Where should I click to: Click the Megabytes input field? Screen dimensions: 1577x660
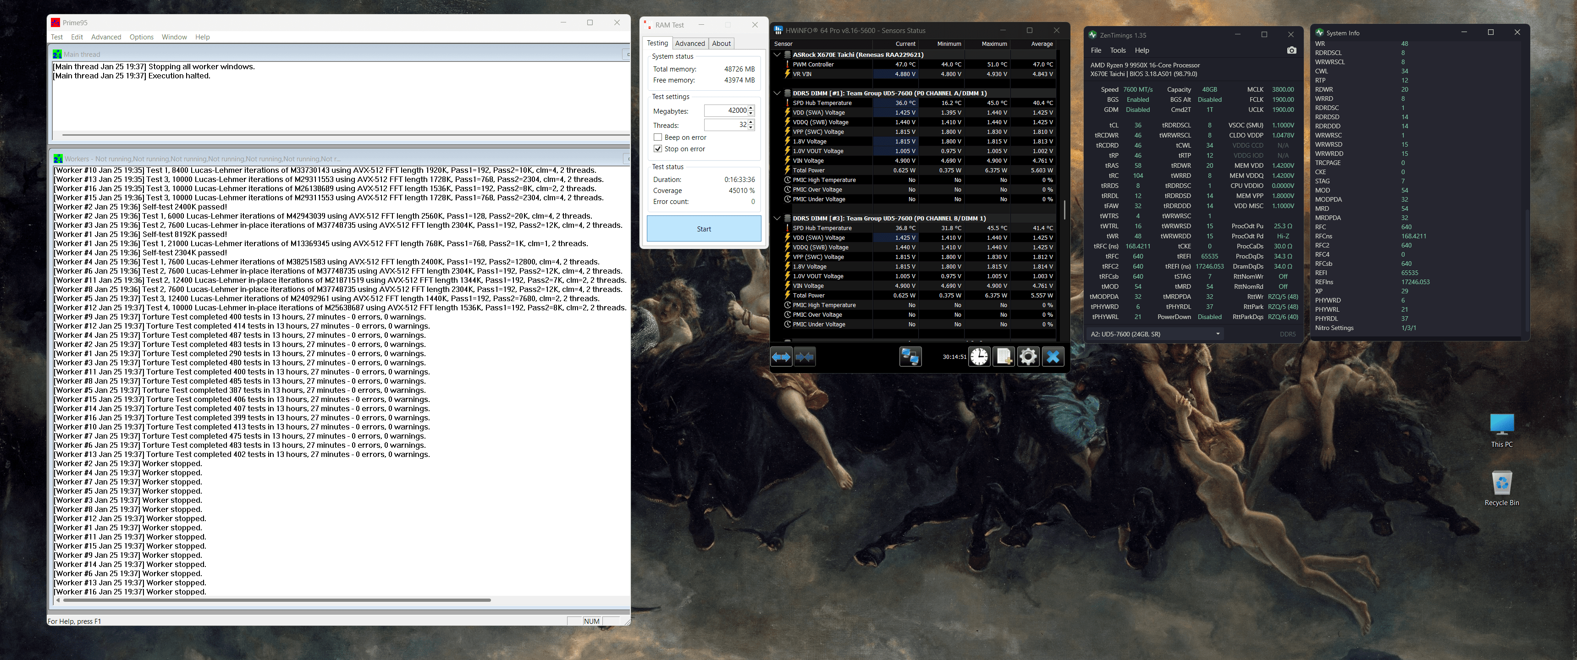[x=725, y=111]
